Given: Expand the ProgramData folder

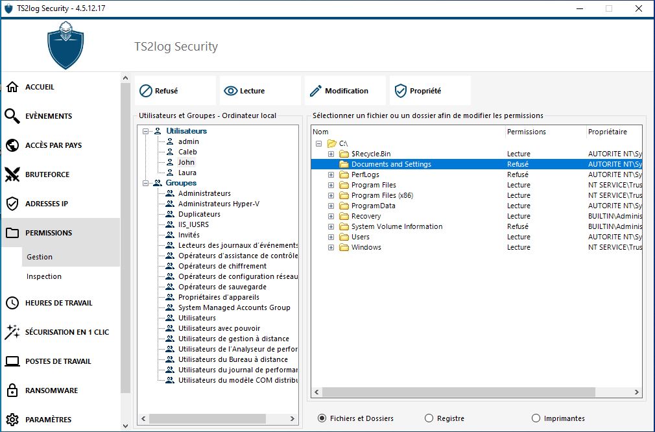Looking at the screenshot, I should (331, 206).
